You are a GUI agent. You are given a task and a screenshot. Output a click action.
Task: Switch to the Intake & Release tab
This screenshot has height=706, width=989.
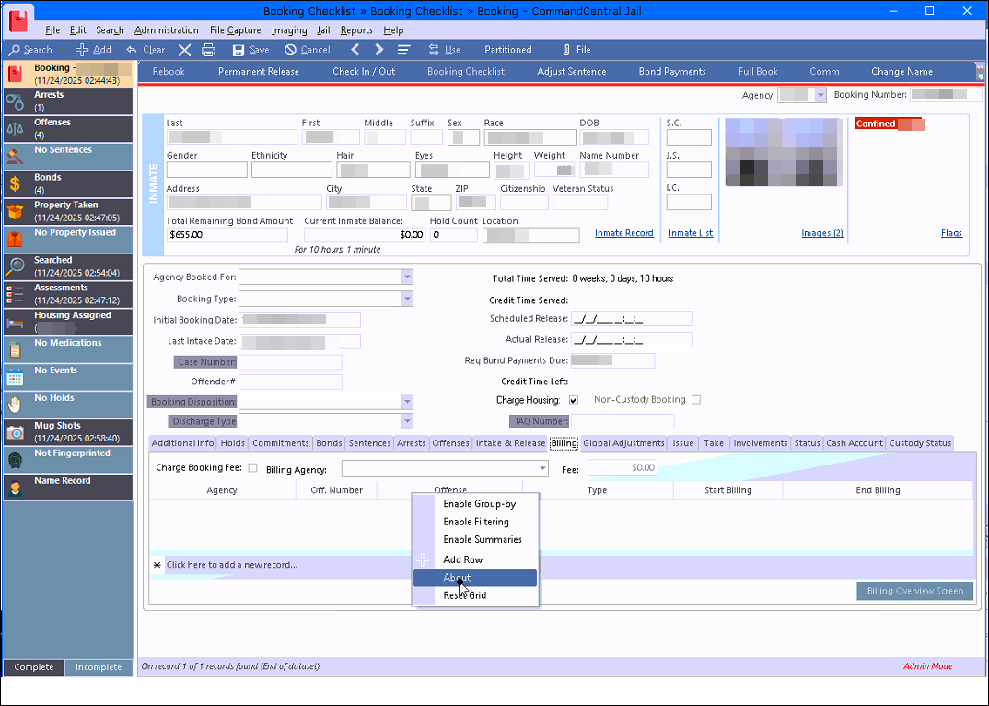pos(510,443)
